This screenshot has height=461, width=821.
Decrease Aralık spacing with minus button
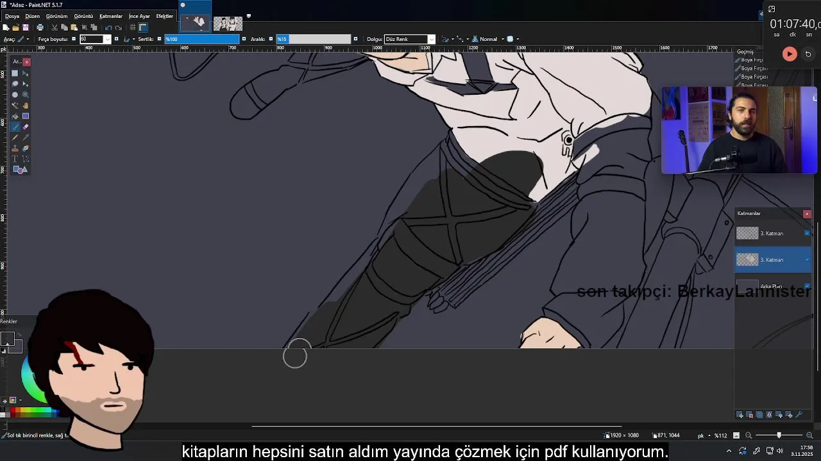pyautogui.click(x=271, y=39)
